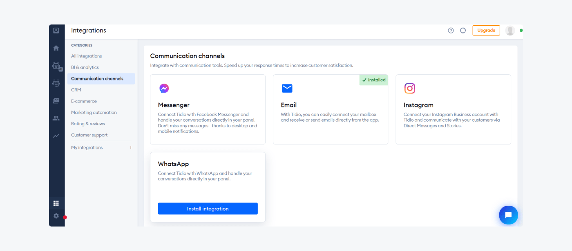This screenshot has height=251, width=572.
Task: Open the Messenger integration card
Action: (x=208, y=109)
